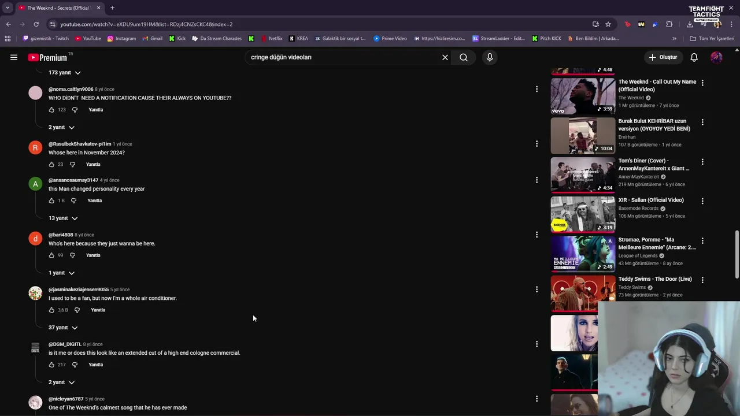The image size is (740, 416).
Task: Bookmark this page with the star icon
Action: tap(608, 24)
